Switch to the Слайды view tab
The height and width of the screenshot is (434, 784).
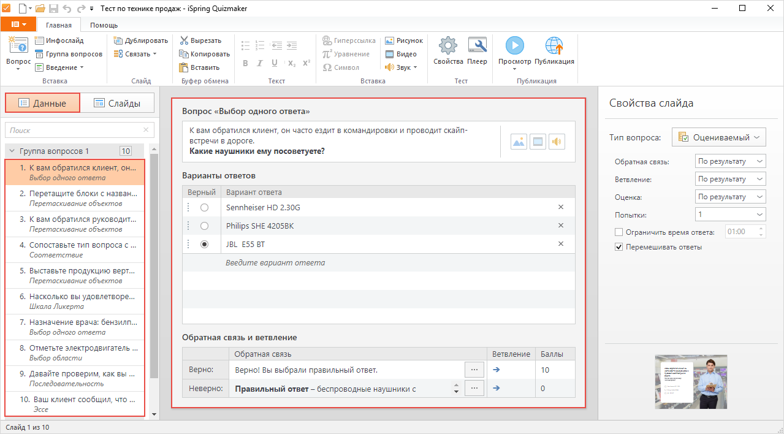tap(117, 103)
